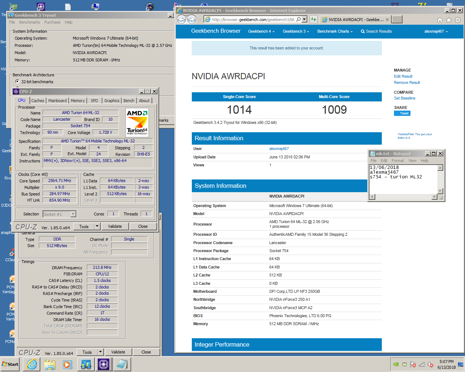Click inside IE address bar URL field
This screenshot has height=372, width=465.
click(253, 20)
